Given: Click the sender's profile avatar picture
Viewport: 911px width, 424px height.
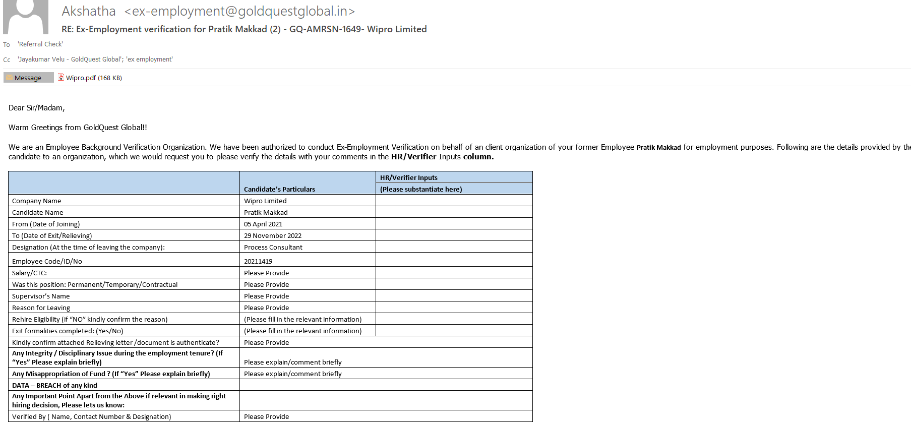Looking at the screenshot, I should tap(26, 17).
